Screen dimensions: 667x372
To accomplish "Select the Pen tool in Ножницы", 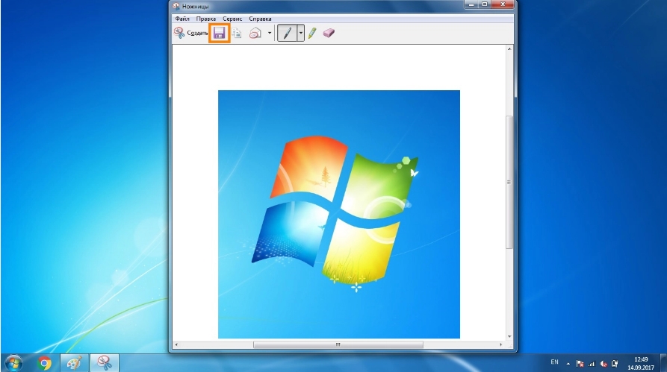I will (x=287, y=33).
